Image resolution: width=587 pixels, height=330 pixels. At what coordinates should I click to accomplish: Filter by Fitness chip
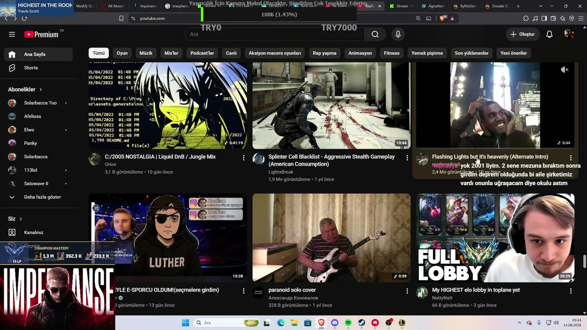[392, 53]
